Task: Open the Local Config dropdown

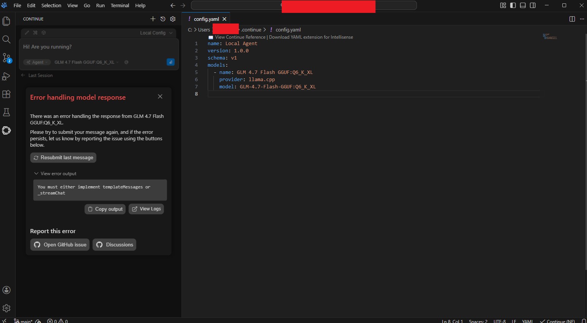Action: [156, 33]
